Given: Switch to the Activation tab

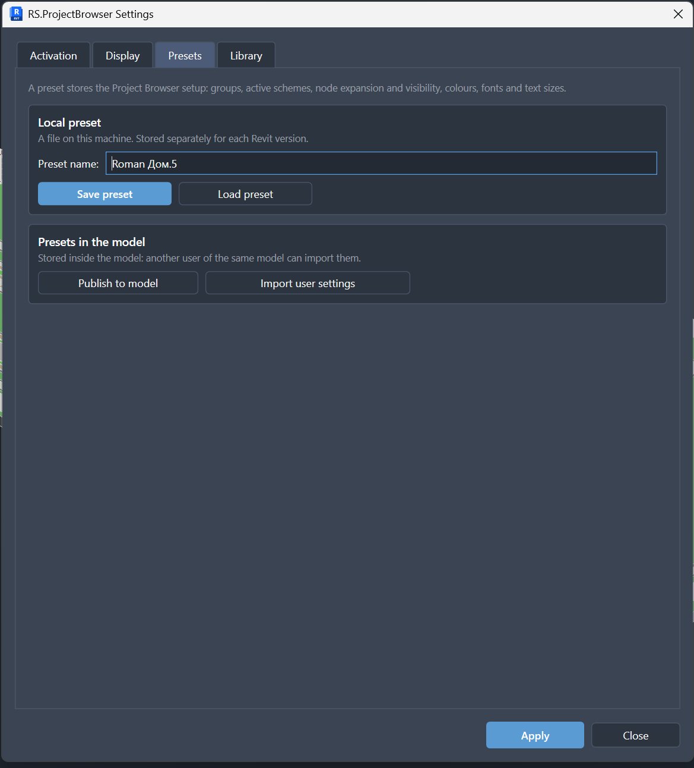Looking at the screenshot, I should point(53,55).
